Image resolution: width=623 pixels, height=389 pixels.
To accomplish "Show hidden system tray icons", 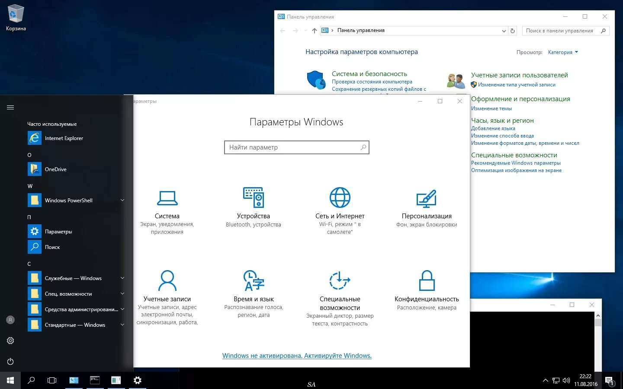I will tap(545, 380).
